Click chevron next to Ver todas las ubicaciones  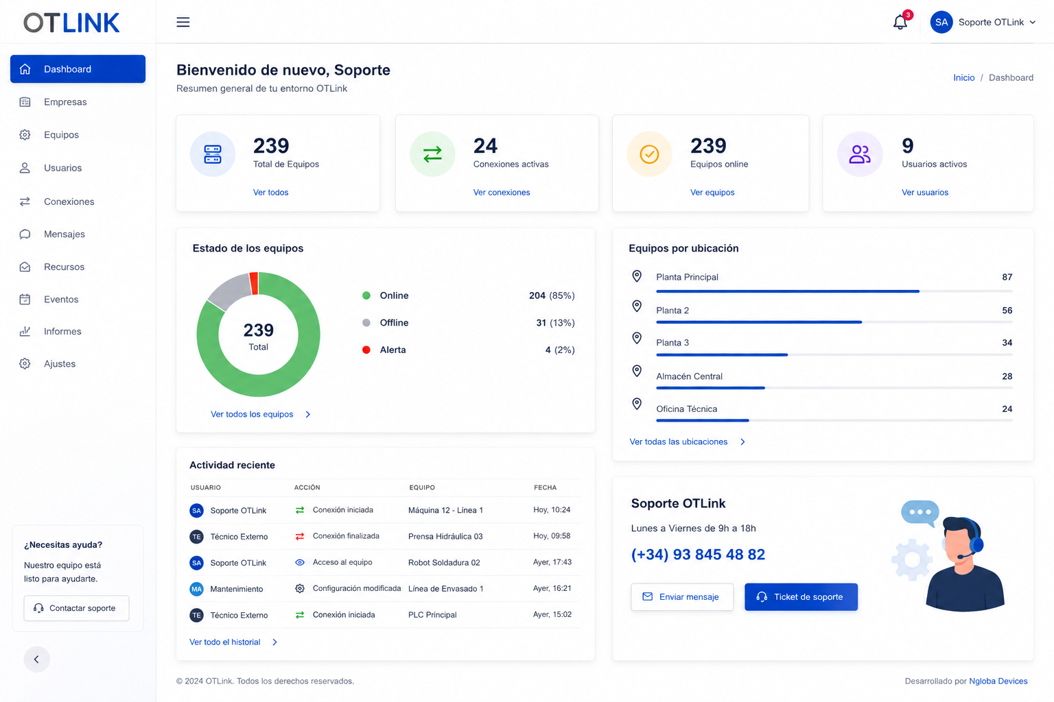(742, 441)
